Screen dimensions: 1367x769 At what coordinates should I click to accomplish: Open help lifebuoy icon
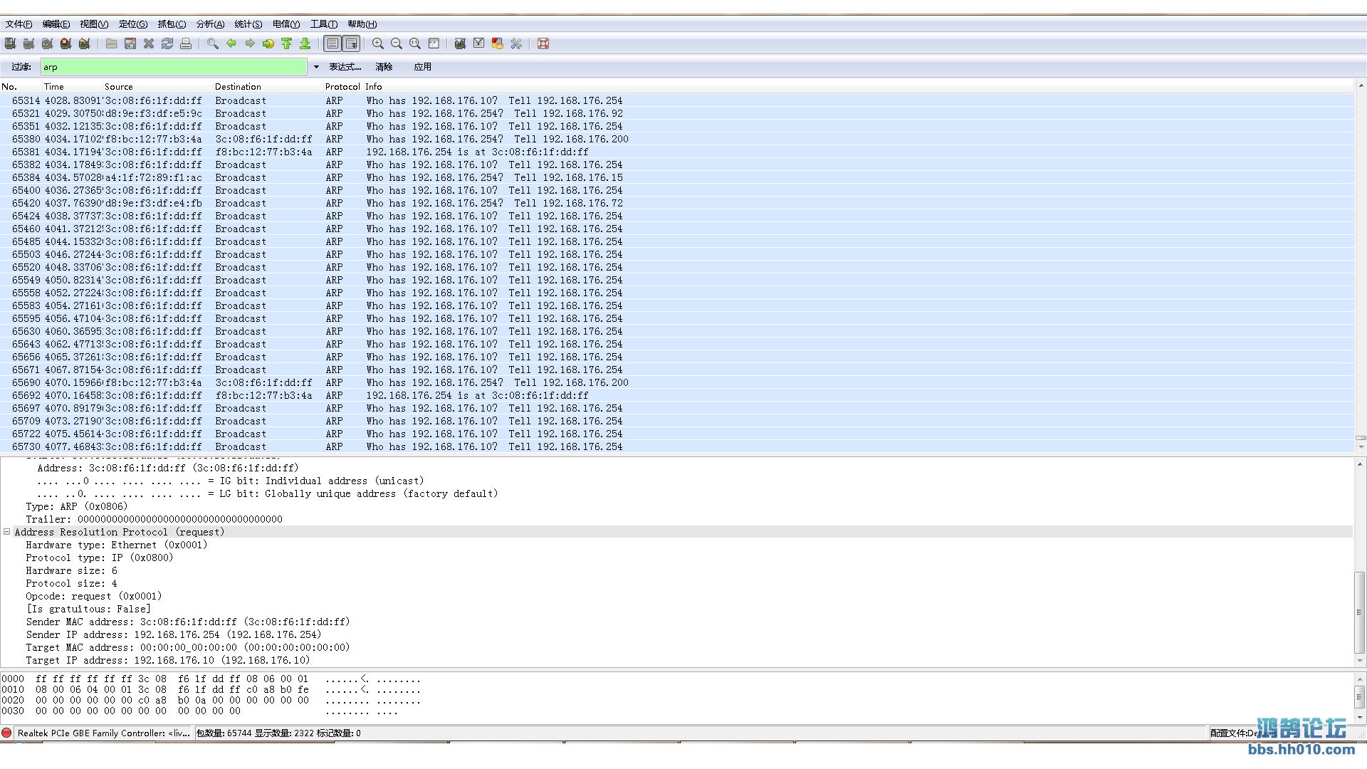[543, 43]
